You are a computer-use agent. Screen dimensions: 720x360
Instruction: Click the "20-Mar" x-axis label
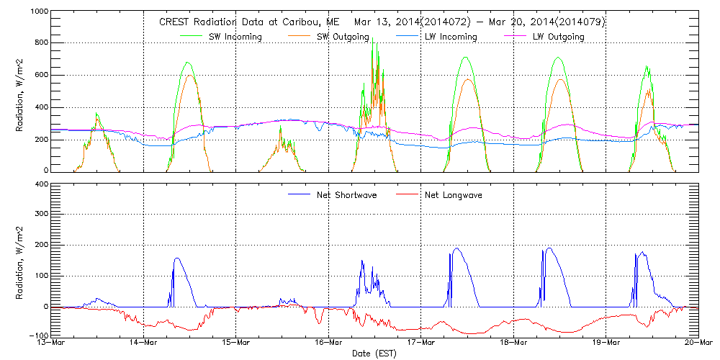point(699,342)
